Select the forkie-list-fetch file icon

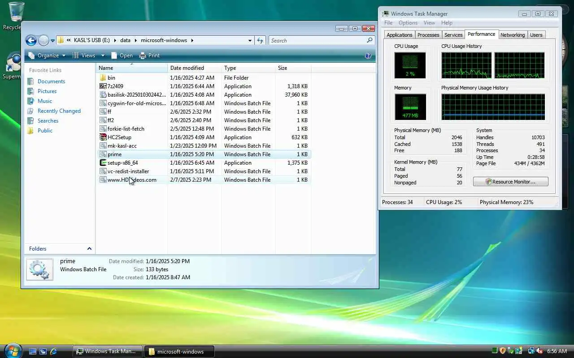(x=103, y=129)
